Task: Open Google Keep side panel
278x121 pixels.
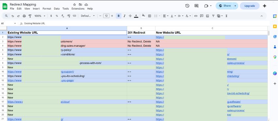Action: click(275, 26)
